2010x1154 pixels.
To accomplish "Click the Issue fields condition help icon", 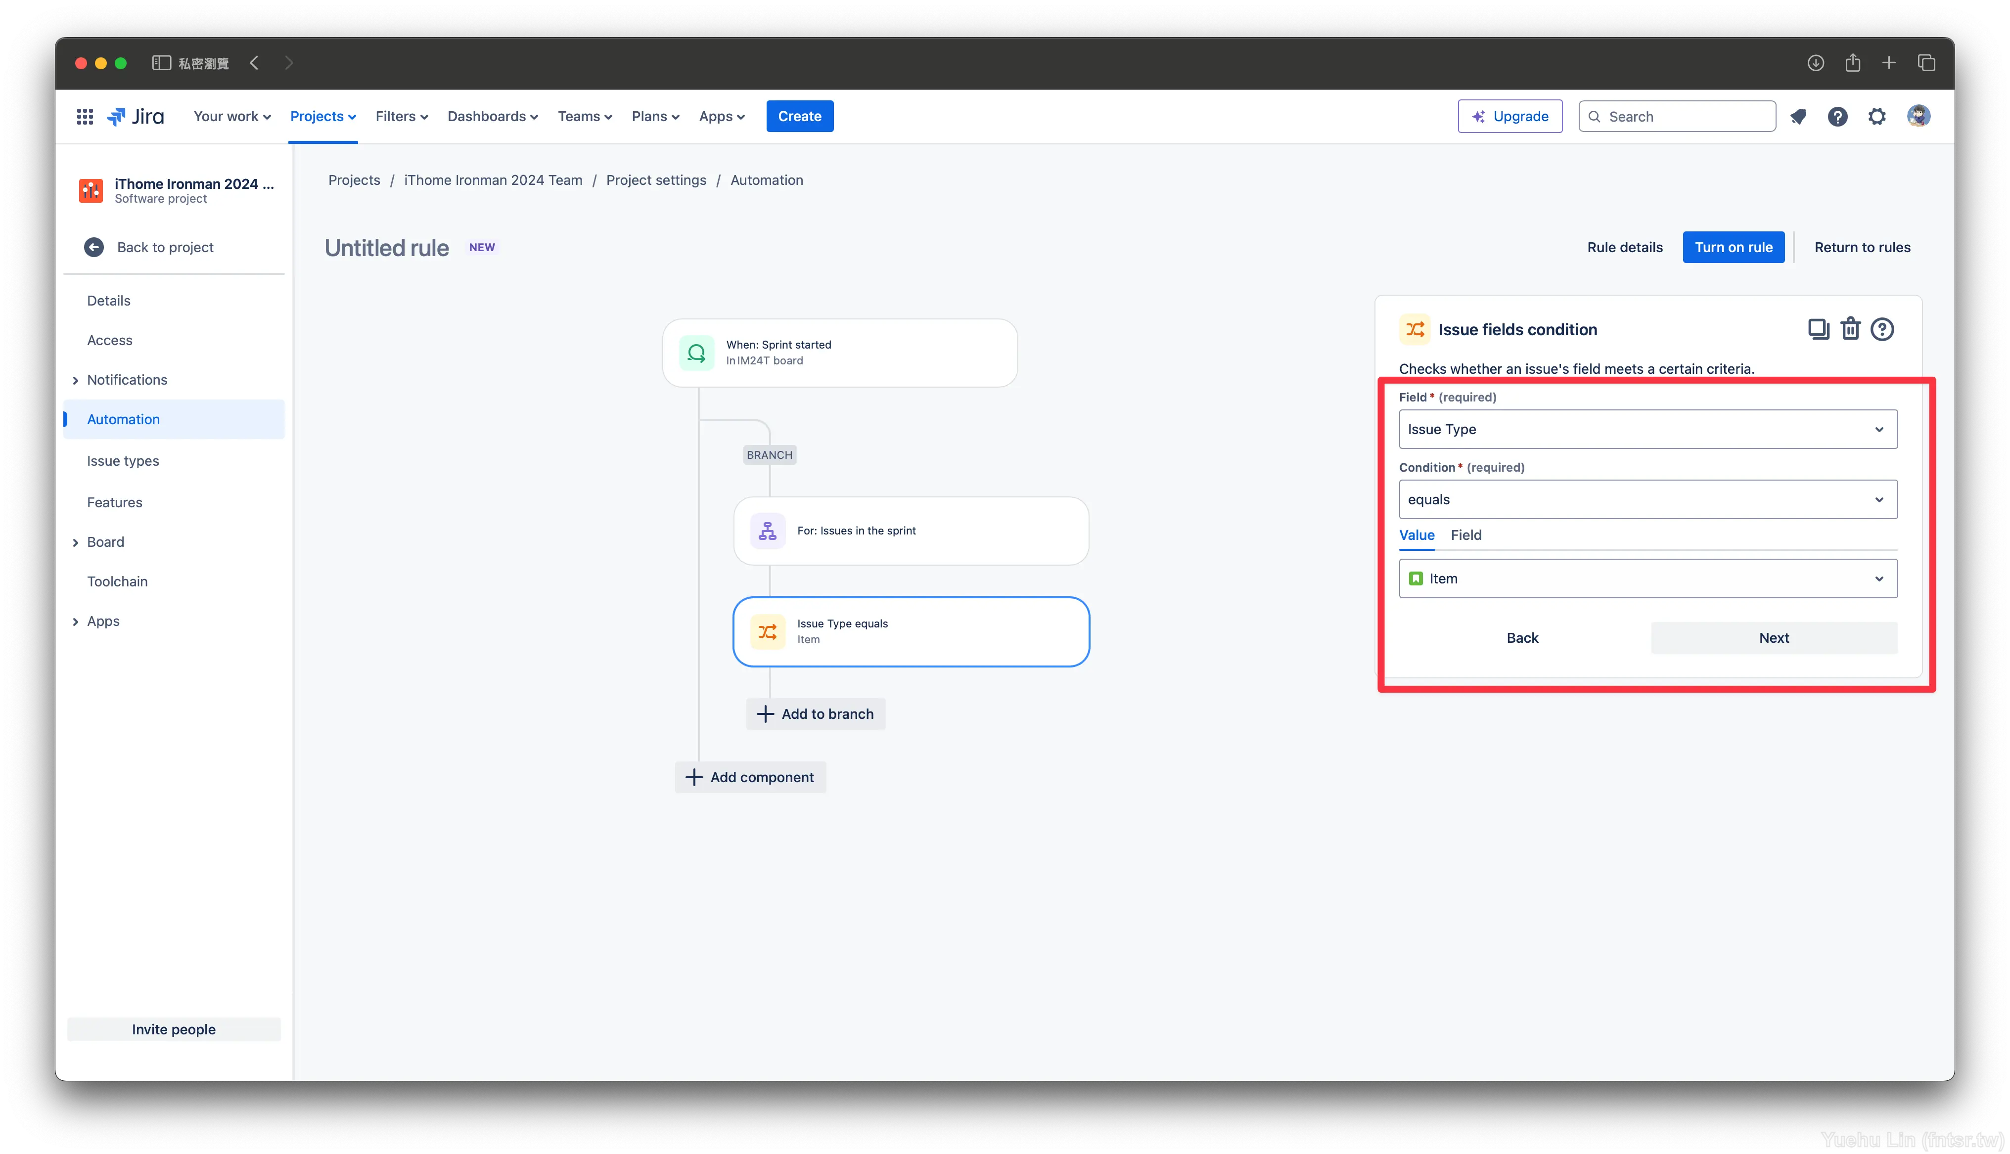I will tap(1883, 328).
